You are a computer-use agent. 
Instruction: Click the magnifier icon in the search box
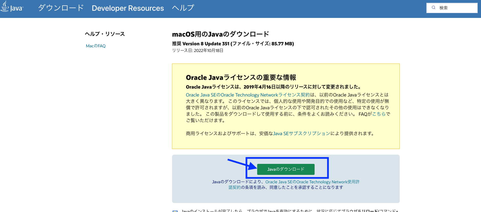pos(434,8)
